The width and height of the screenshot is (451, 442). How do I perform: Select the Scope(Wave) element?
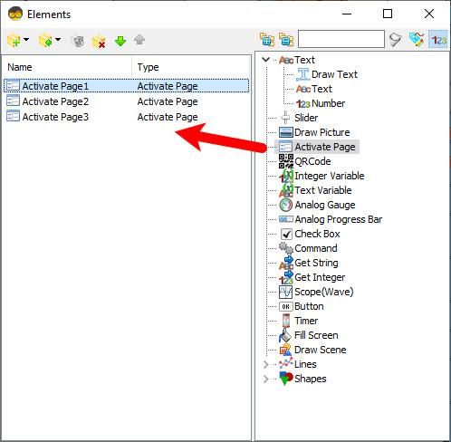tap(324, 292)
